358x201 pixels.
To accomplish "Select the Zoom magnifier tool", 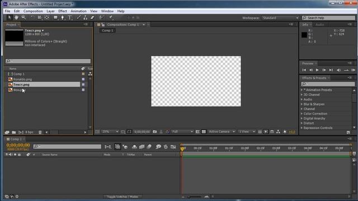I will pos(23,17).
